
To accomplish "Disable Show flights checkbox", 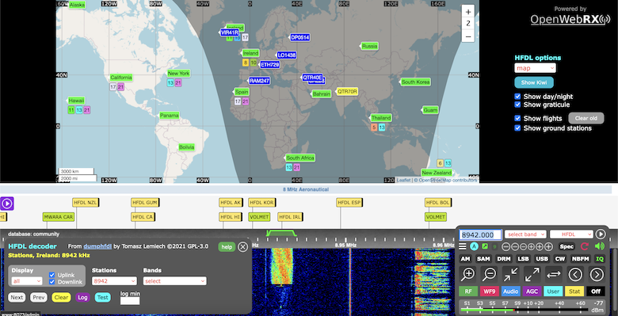I will [x=517, y=118].
